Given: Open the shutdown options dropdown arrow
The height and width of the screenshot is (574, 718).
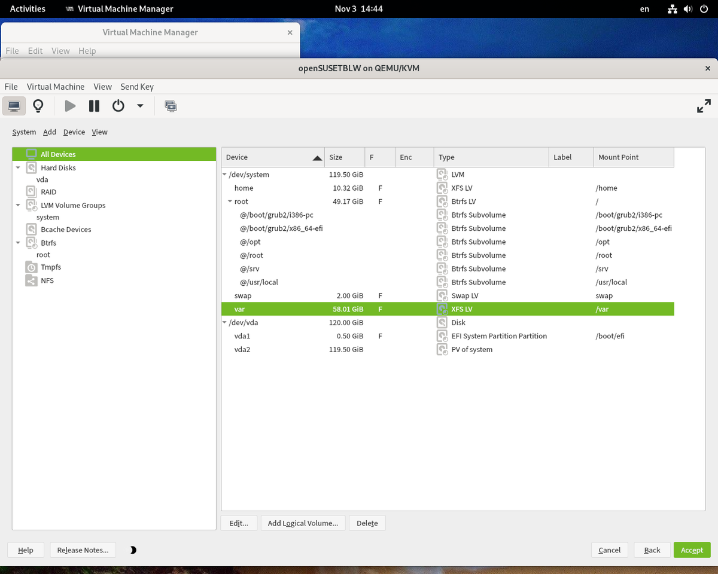Looking at the screenshot, I should click(x=139, y=106).
